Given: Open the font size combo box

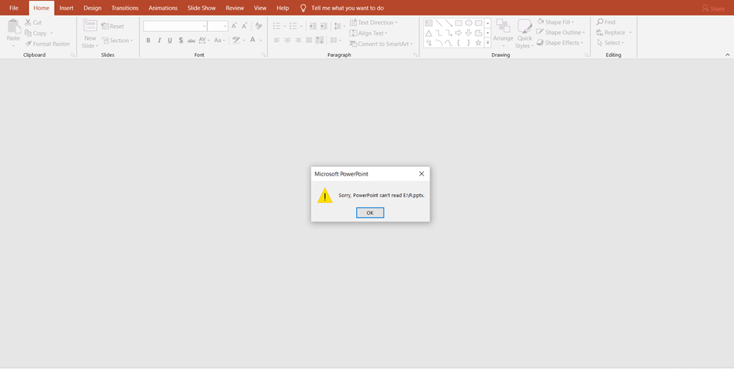Looking at the screenshot, I should (218, 27).
